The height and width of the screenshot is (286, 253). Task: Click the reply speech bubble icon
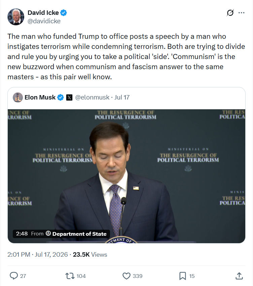pos(14,276)
